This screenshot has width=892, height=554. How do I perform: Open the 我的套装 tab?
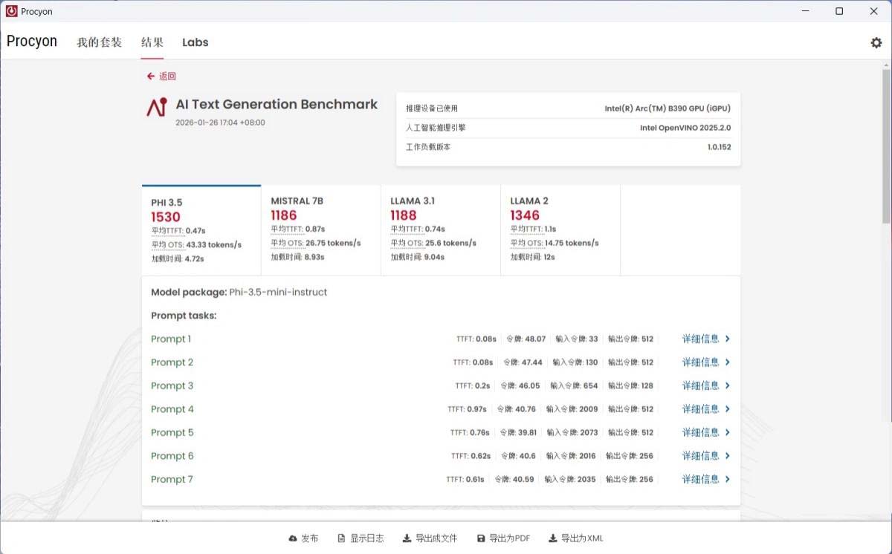click(99, 42)
